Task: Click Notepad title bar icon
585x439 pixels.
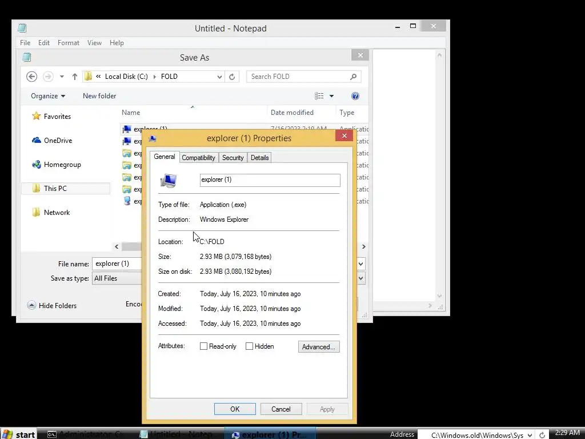Action: point(22,28)
